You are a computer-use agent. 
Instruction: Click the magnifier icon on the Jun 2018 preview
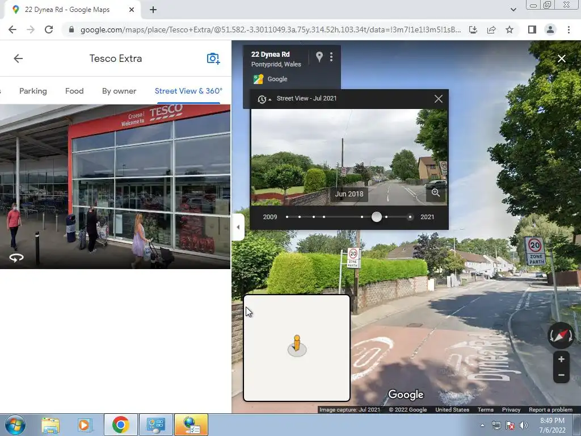[x=435, y=193]
